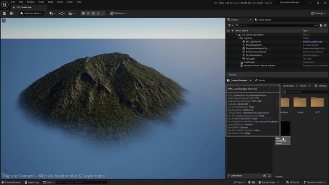Switch to the Outliner tab
The image size is (329, 185).
point(234,20)
